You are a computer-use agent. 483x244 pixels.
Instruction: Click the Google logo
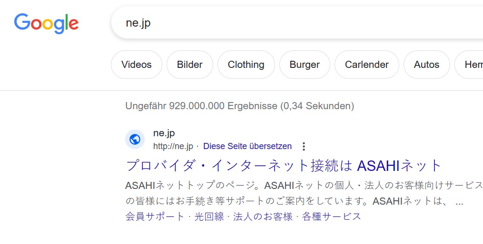46,24
